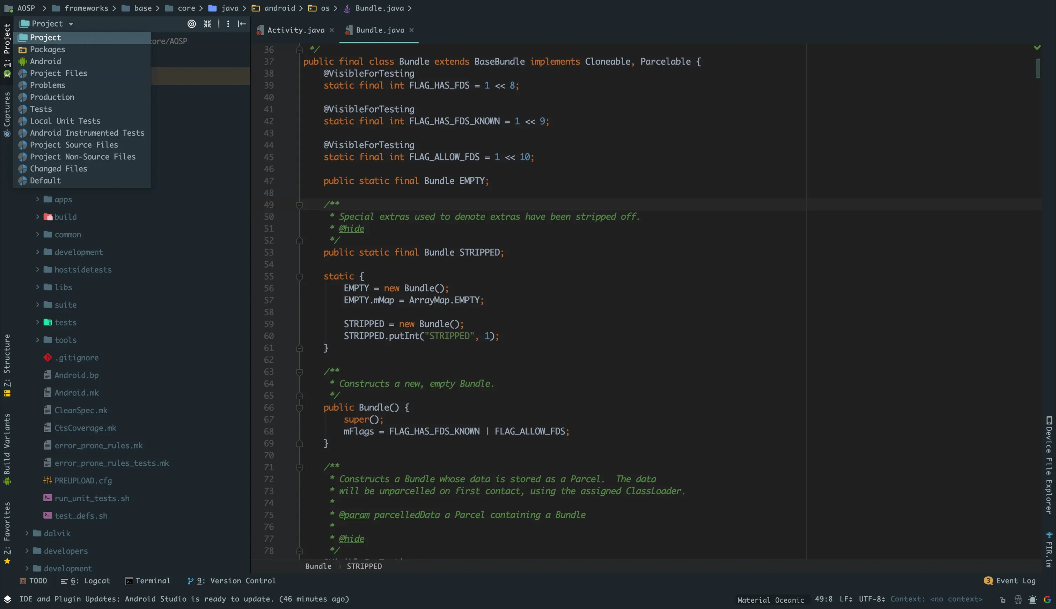
Task: Expand the dalvik folder in the tree
Action: (27, 533)
